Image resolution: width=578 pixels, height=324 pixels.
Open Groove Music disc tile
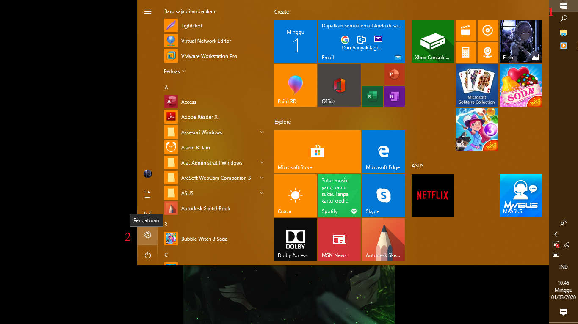coord(488,30)
